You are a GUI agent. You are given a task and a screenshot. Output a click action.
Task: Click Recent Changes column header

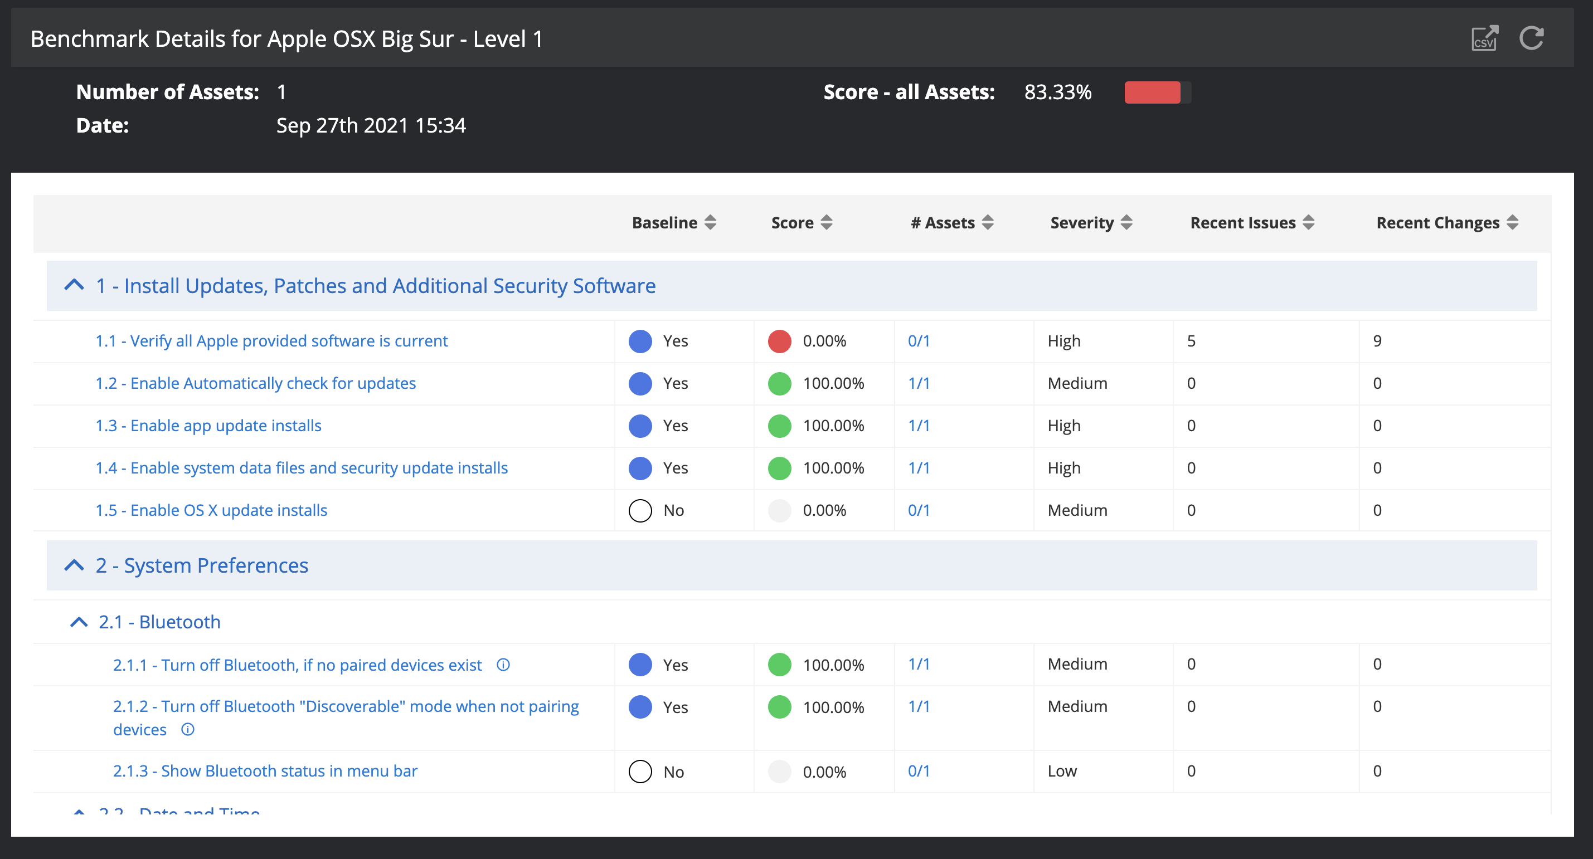[1438, 222]
